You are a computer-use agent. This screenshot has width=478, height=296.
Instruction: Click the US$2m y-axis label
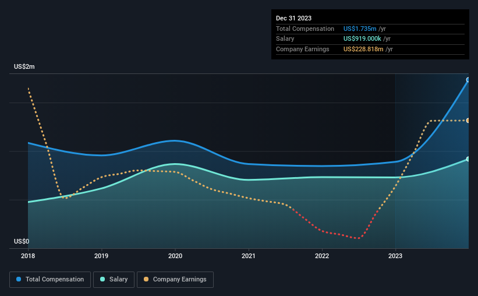(24, 66)
